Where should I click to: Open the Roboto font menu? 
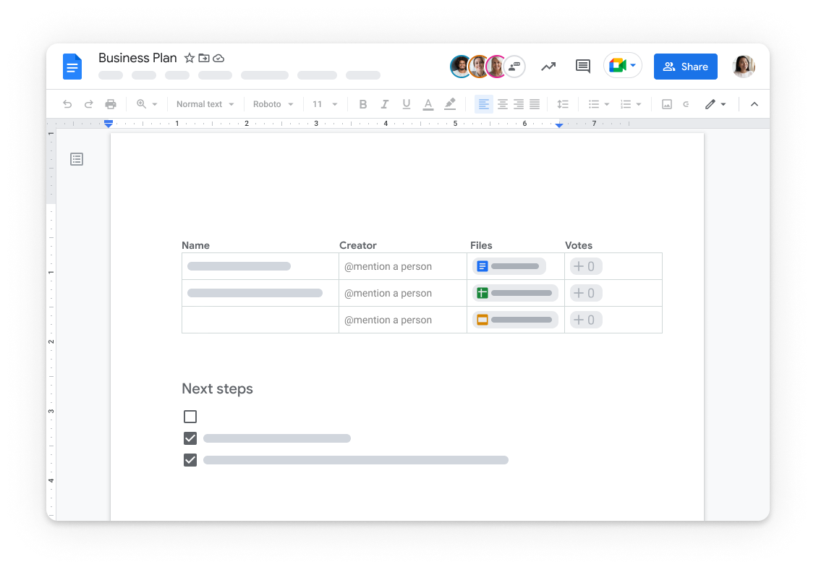tap(273, 103)
